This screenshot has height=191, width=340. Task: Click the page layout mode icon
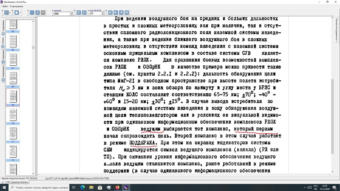click(x=6, y=13)
